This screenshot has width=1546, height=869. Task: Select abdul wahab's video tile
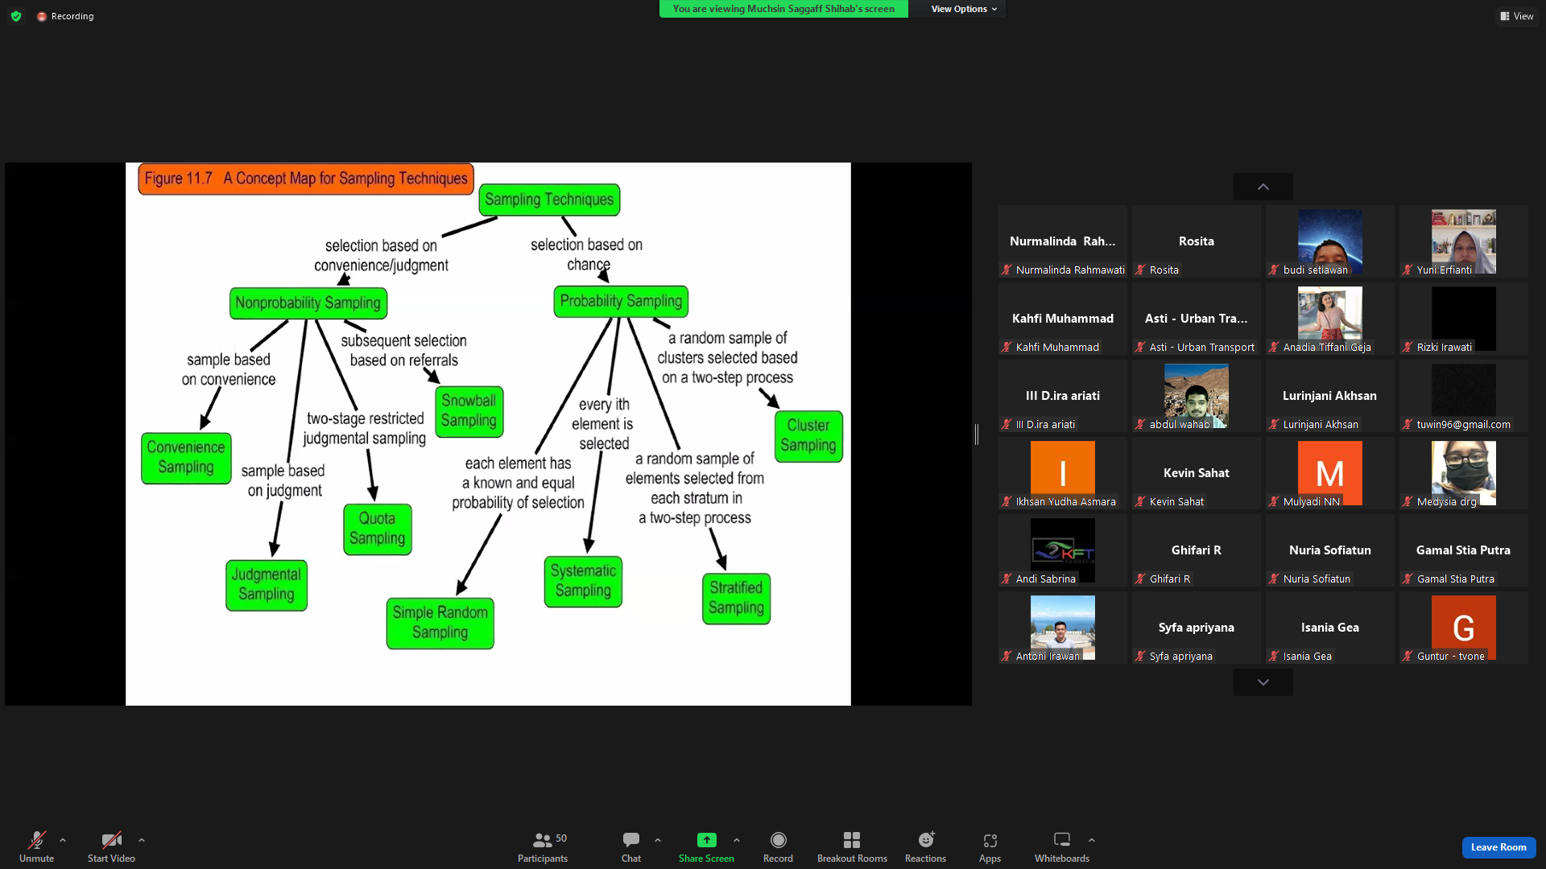(x=1197, y=396)
